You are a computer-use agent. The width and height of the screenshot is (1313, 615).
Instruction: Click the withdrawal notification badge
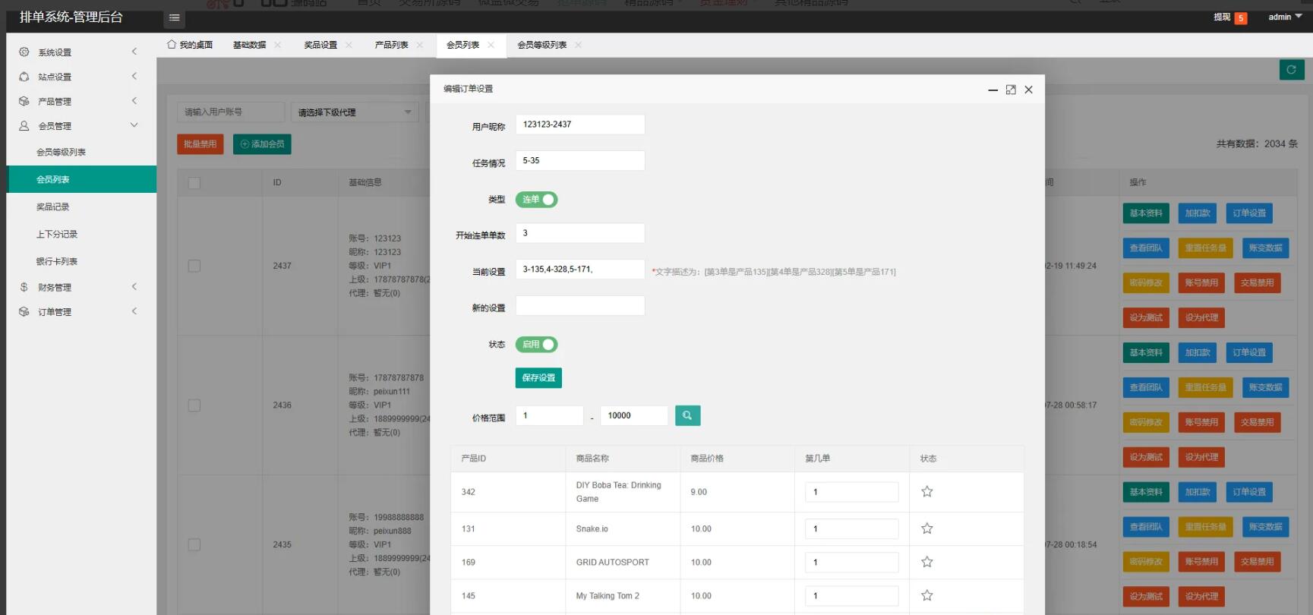tap(1241, 18)
